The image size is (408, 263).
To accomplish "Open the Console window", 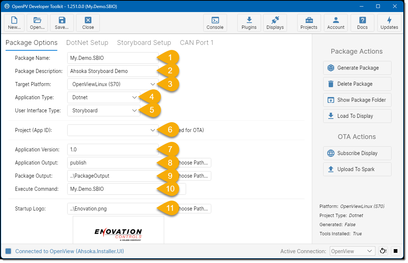I will point(215,23).
